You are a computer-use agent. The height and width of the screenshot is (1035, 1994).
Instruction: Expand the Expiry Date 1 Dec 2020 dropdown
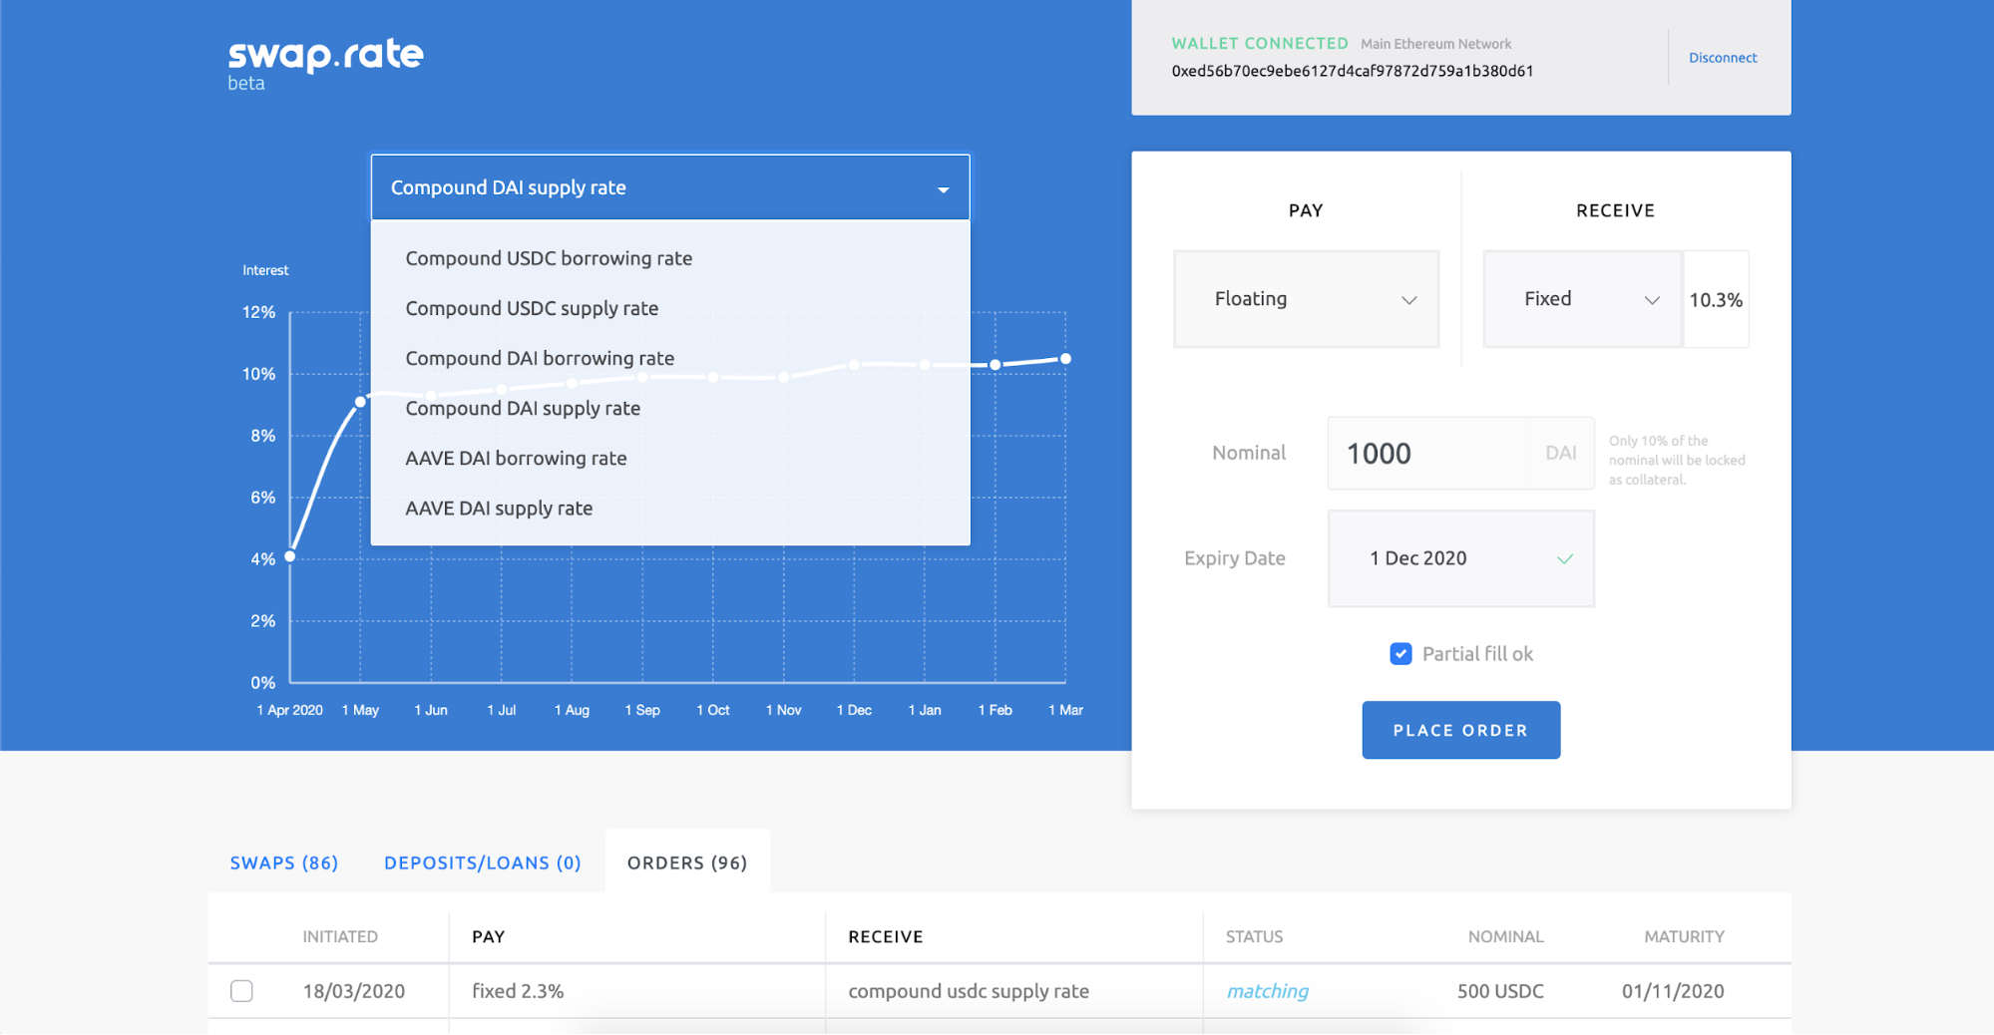click(x=1460, y=558)
